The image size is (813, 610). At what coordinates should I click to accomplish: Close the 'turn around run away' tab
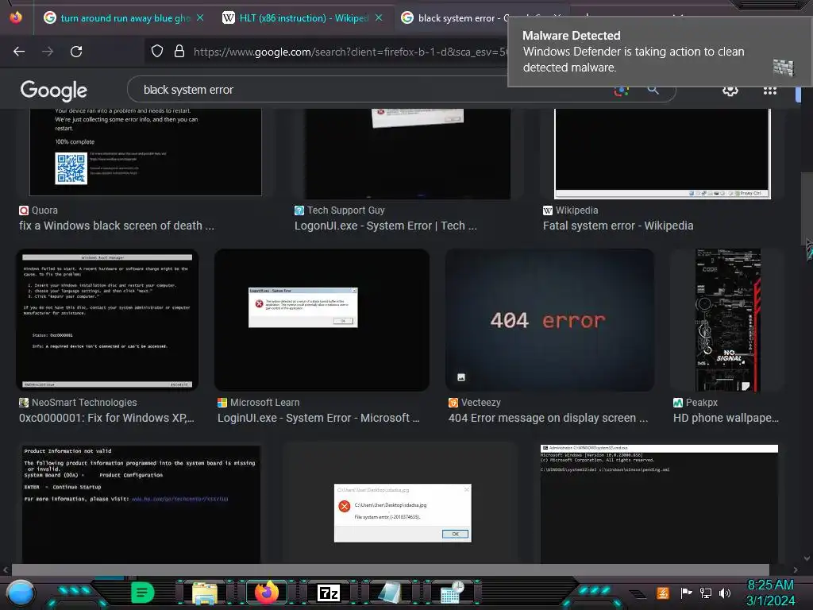200,18
